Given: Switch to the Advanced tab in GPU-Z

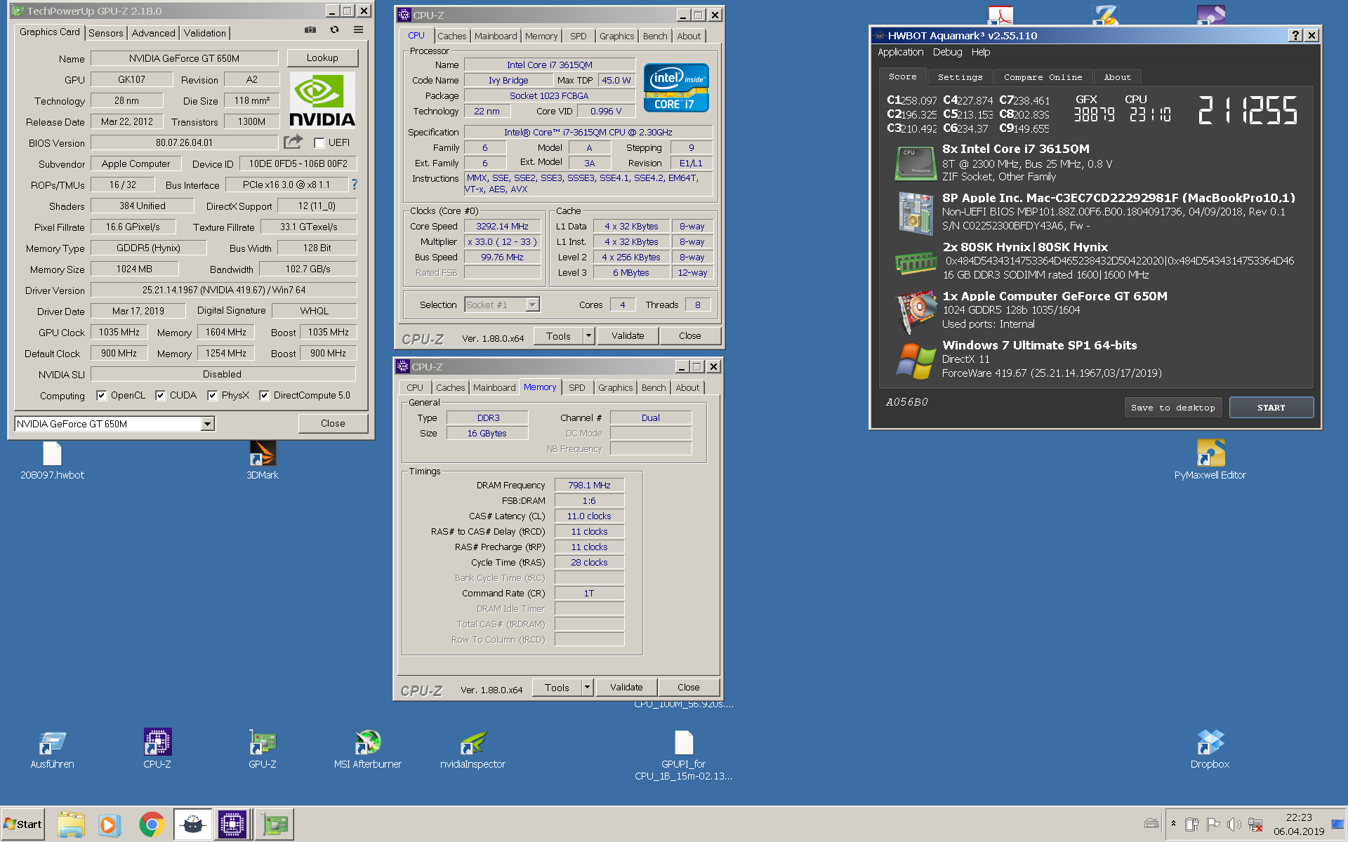Looking at the screenshot, I should [x=153, y=33].
